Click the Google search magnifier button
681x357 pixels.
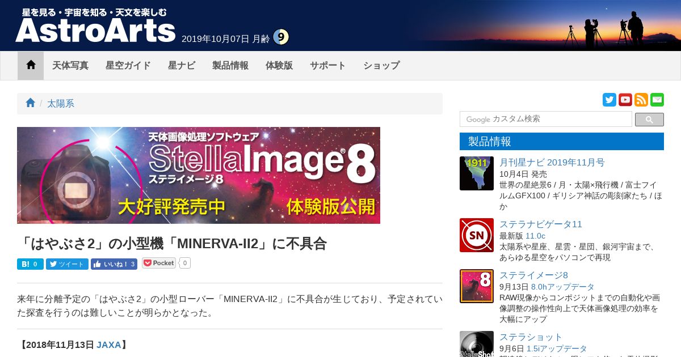[x=649, y=120]
